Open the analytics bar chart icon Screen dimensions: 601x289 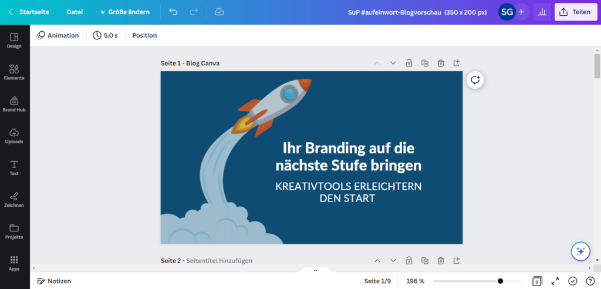click(x=542, y=12)
